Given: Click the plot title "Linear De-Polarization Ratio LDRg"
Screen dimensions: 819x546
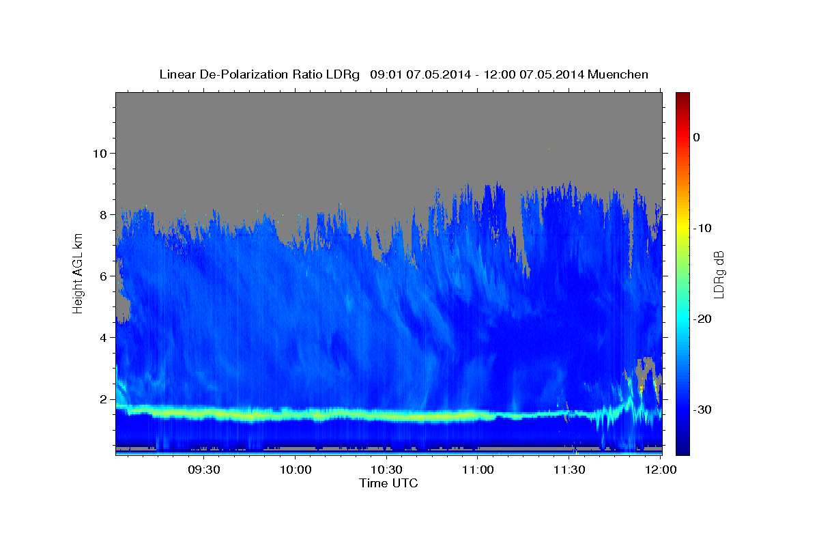Looking at the screenshot, I should (x=259, y=74).
